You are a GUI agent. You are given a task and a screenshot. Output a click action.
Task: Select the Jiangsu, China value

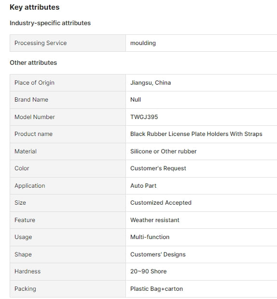click(x=151, y=83)
